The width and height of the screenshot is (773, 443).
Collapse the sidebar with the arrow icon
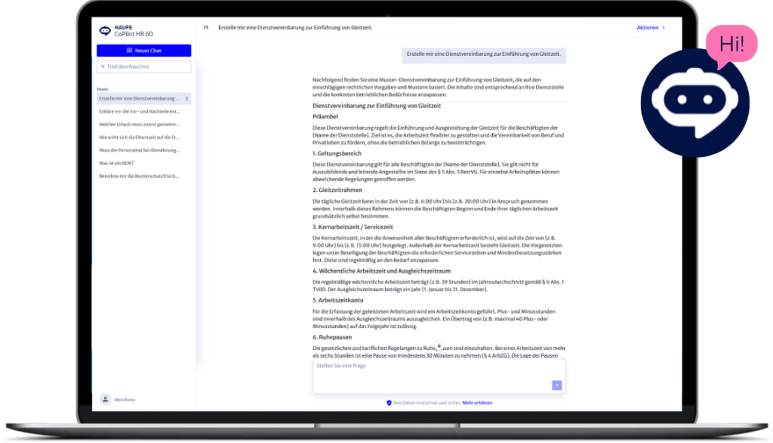click(x=206, y=27)
